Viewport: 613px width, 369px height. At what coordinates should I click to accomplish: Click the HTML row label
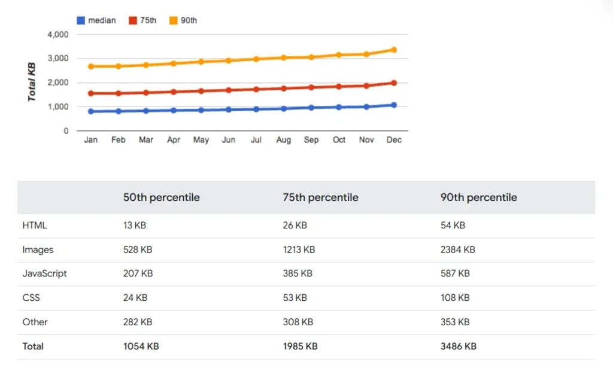(34, 225)
